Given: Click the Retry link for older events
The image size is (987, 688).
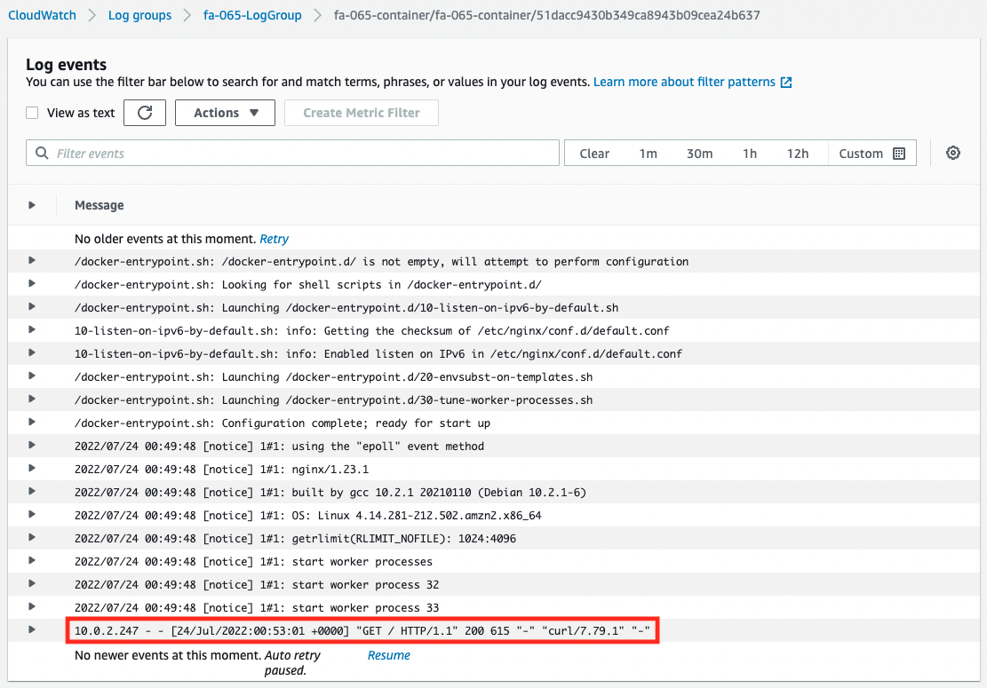Looking at the screenshot, I should [x=274, y=238].
